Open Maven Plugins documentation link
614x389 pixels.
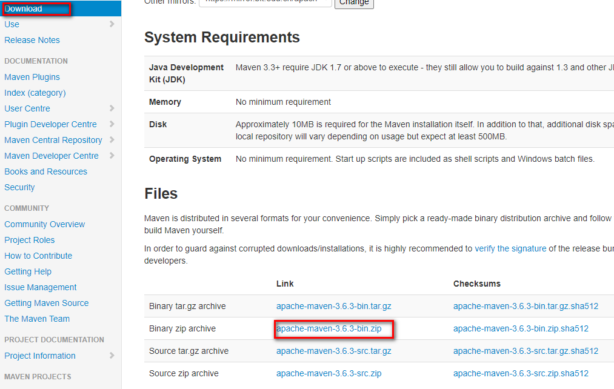(x=32, y=77)
